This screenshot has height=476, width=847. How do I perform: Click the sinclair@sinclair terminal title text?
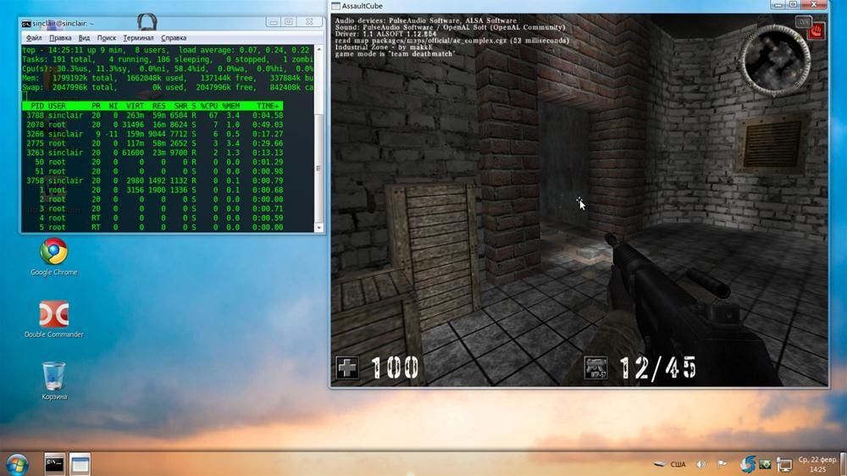(x=64, y=24)
